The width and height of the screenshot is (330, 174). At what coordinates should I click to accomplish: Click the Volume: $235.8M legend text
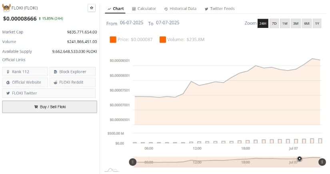point(186,39)
